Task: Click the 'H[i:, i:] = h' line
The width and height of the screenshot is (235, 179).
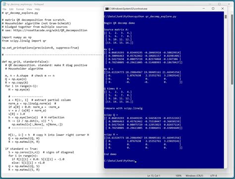Action: [49, 135]
